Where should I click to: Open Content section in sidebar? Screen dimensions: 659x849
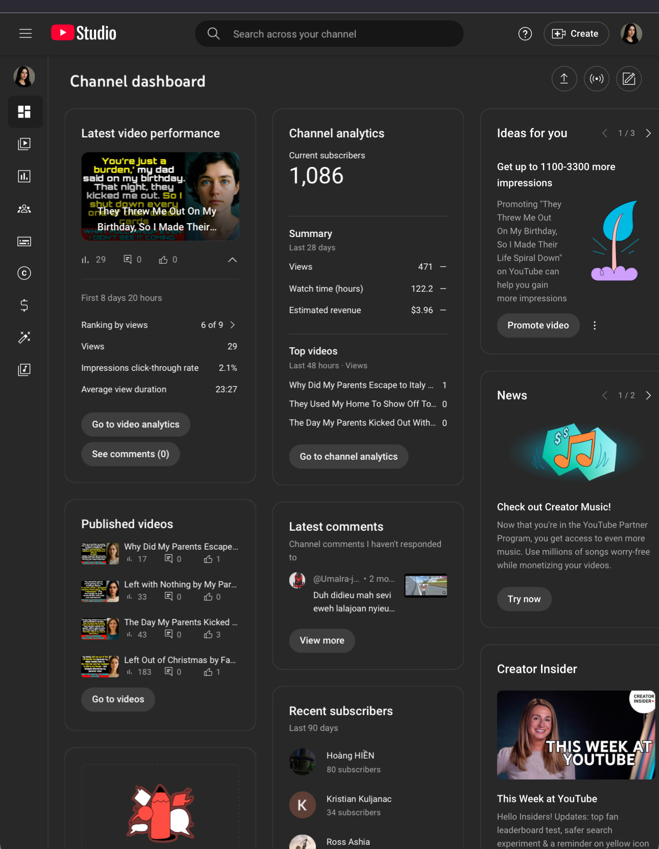click(x=25, y=144)
